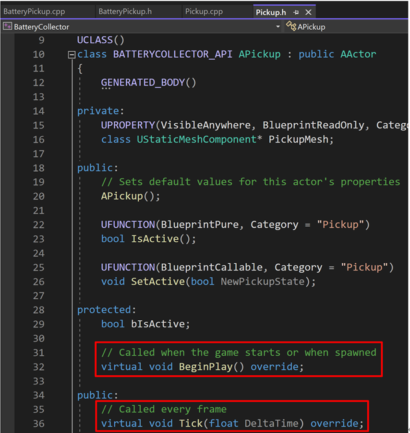The width and height of the screenshot is (410, 433).
Task: Click AActor base class name
Action: pos(358,54)
